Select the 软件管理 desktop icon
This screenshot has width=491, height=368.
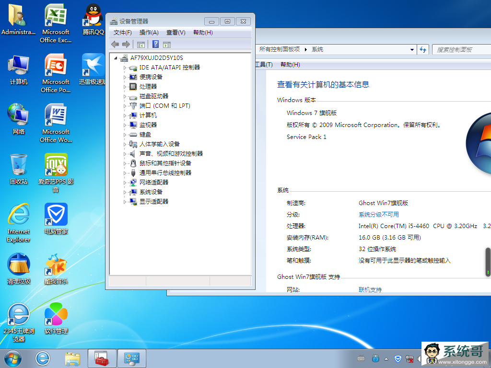pyautogui.click(x=56, y=314)
